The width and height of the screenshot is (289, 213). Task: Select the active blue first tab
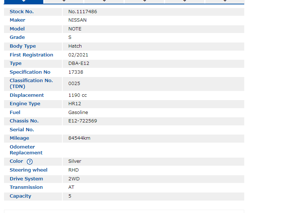pyautogui.click(x=23, y=1)
